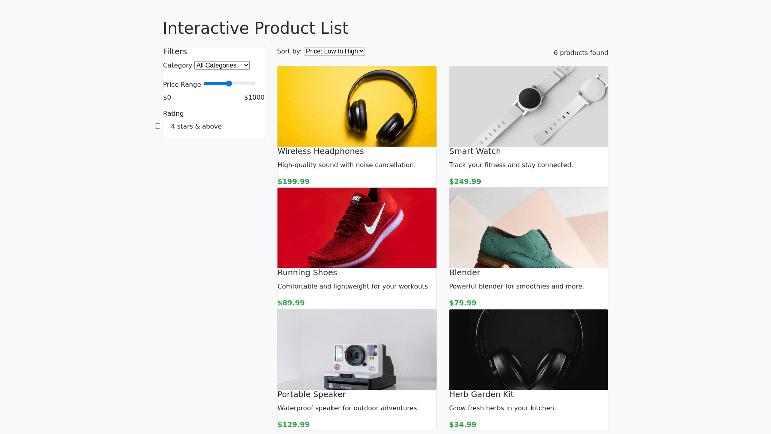The height and width of the screenshot is (434, 771).
Task: Click the Wireless Headphones product image
Action: [x=357, y=106]
